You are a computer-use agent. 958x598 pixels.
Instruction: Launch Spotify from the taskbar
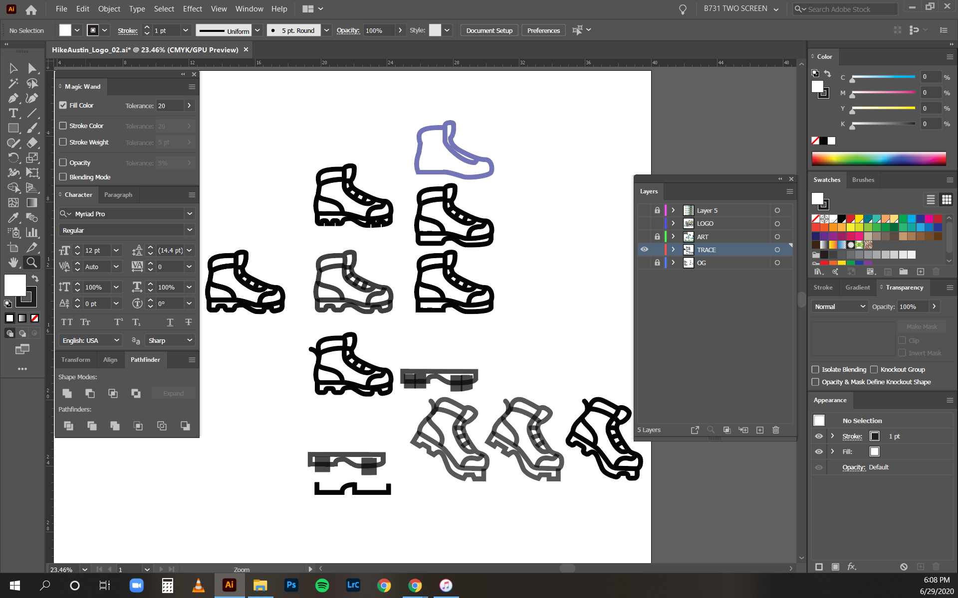(322, 585)
